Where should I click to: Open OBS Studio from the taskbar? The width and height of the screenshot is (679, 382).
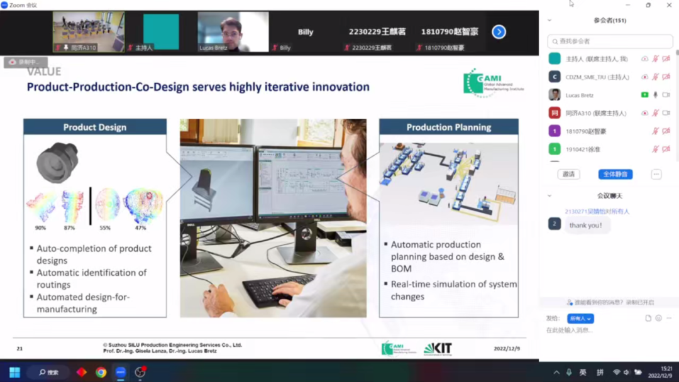(140, 372)
